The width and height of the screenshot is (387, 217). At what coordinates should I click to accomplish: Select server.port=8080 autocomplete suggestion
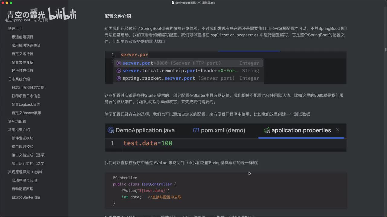tap(188, 63)
